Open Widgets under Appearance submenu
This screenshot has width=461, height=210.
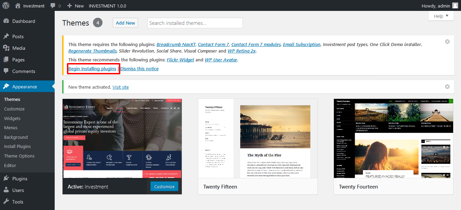click(12, 118)
